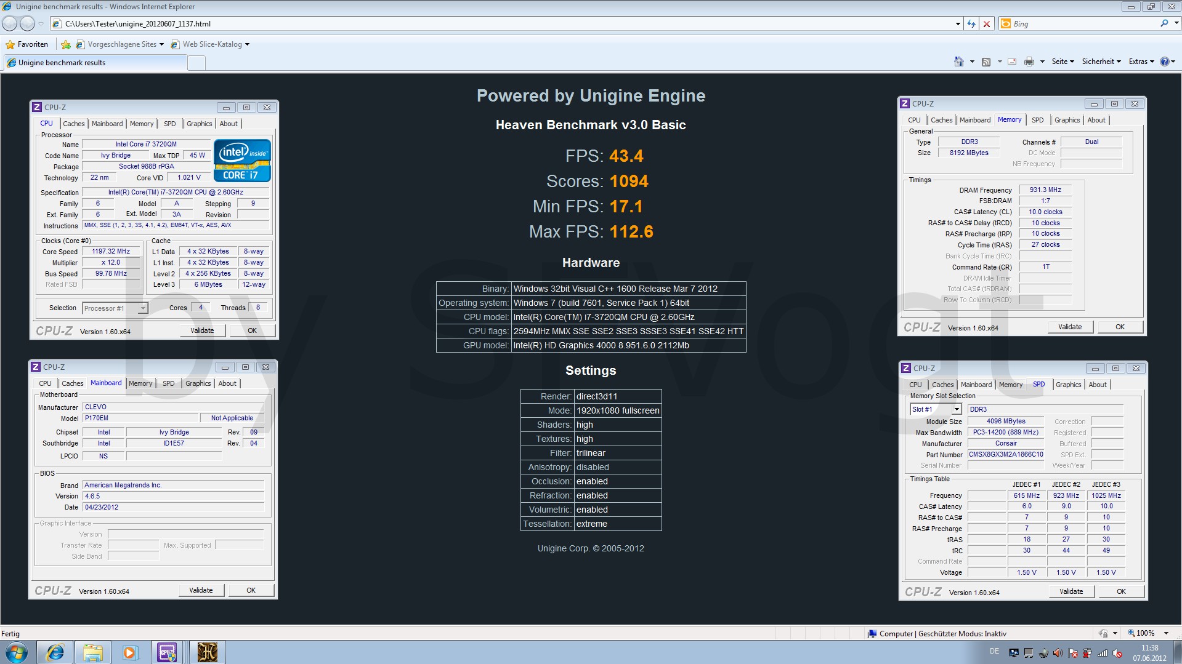Image resolution: width=1182 pixels, height=664 pixels.
Task: Click the Bing search magnifier icon
Action: 1164,23
